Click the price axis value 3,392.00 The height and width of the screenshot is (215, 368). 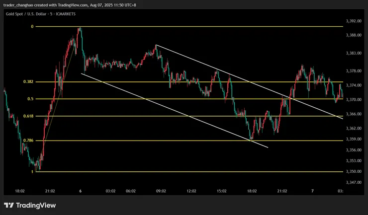354,21
